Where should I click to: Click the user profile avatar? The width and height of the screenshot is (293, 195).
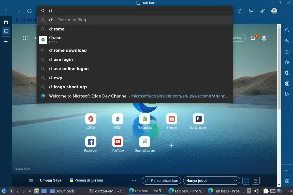pyautogui.click(x=274, y=11)
